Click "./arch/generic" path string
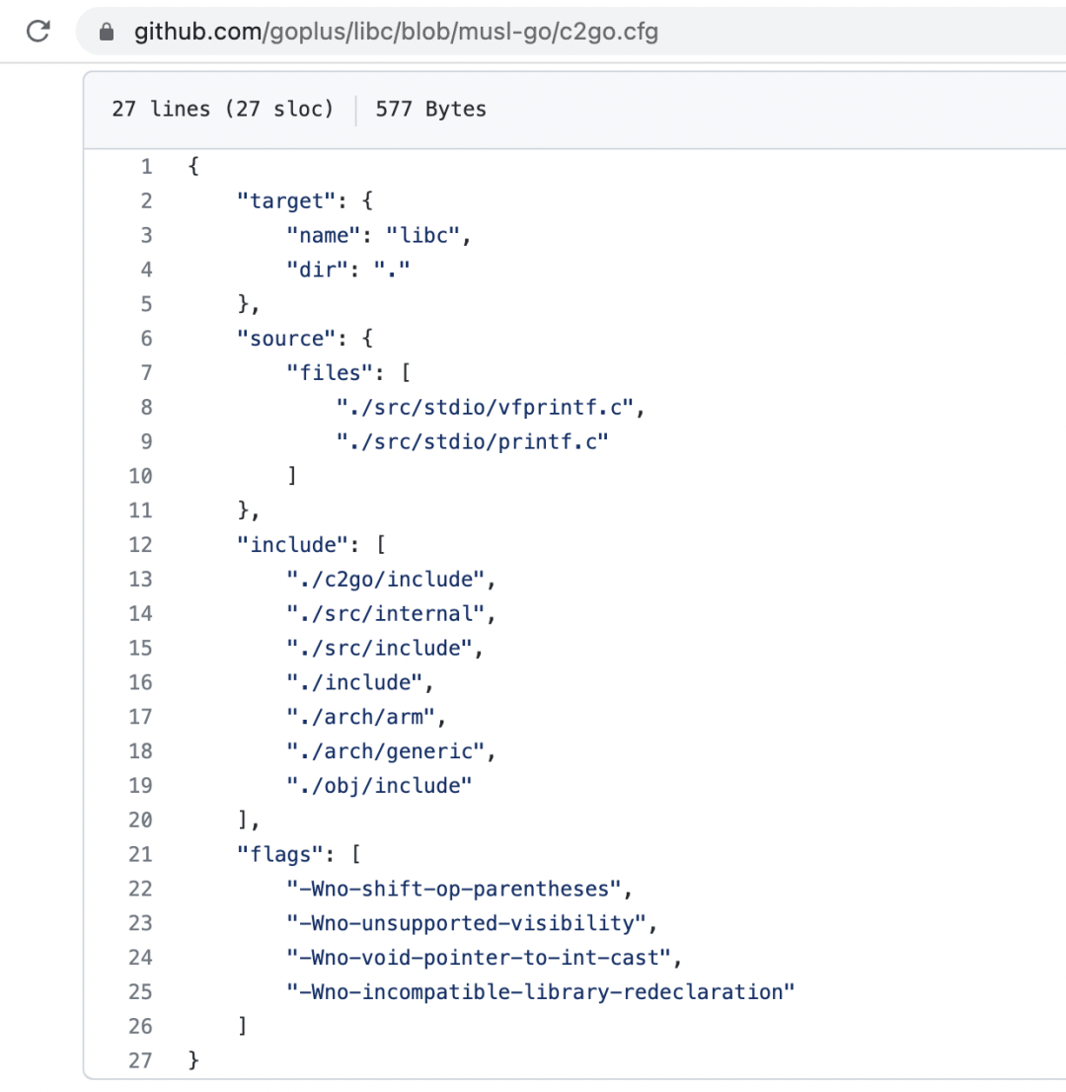The width and height of the screenshot is (1066, 1092). coord(386,750)
